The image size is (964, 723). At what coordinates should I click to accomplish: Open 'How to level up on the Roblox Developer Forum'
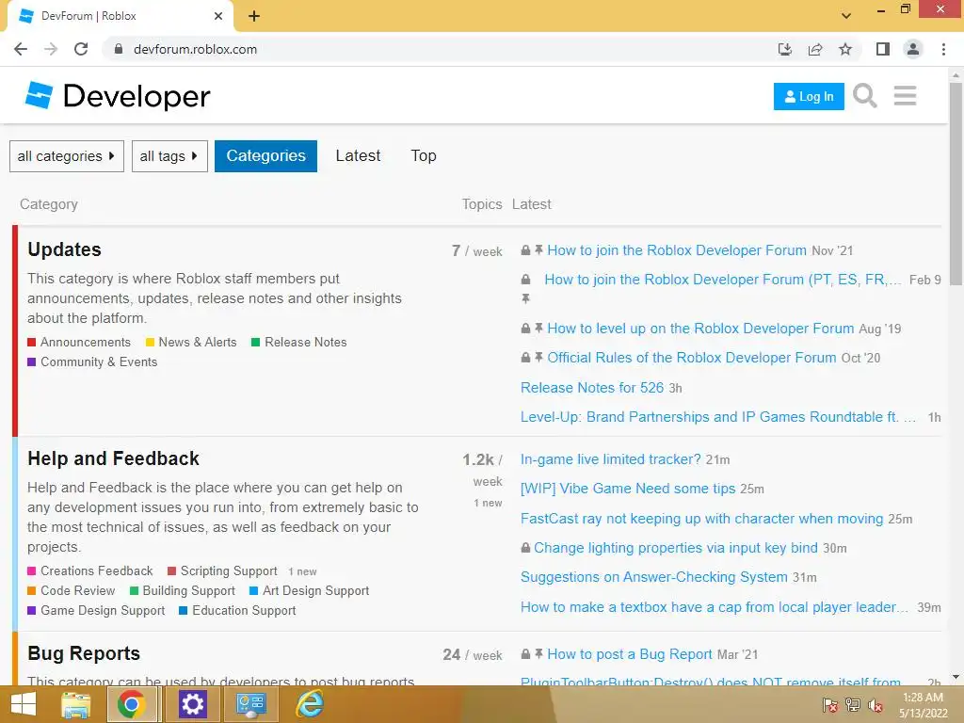(x=700, y=329)
